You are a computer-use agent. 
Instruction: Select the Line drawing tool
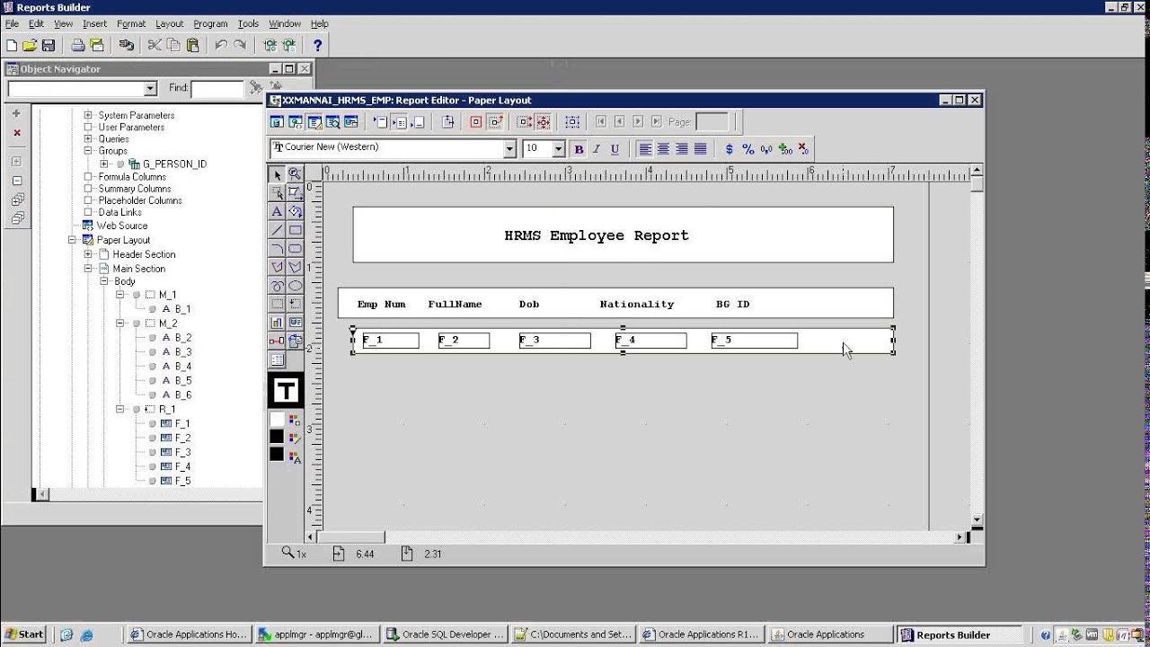pos(277,230)
